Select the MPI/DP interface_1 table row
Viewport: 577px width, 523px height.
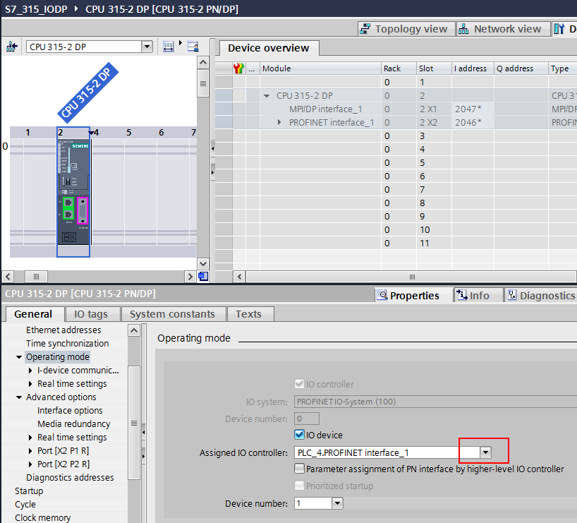click(396, 109)
